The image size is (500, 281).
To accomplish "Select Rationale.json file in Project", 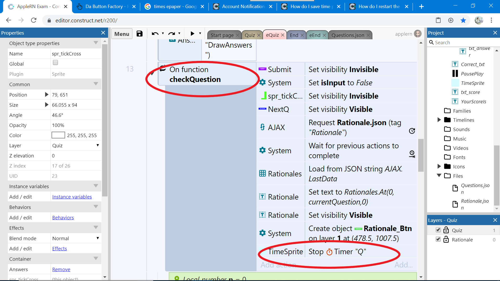I will tap(474, 204).
